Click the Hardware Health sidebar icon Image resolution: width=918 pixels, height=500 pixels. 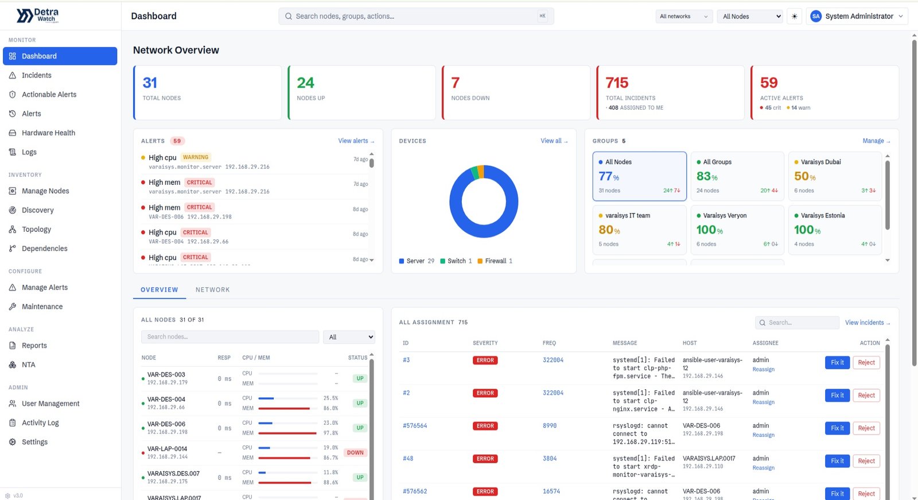pos(13,133)
